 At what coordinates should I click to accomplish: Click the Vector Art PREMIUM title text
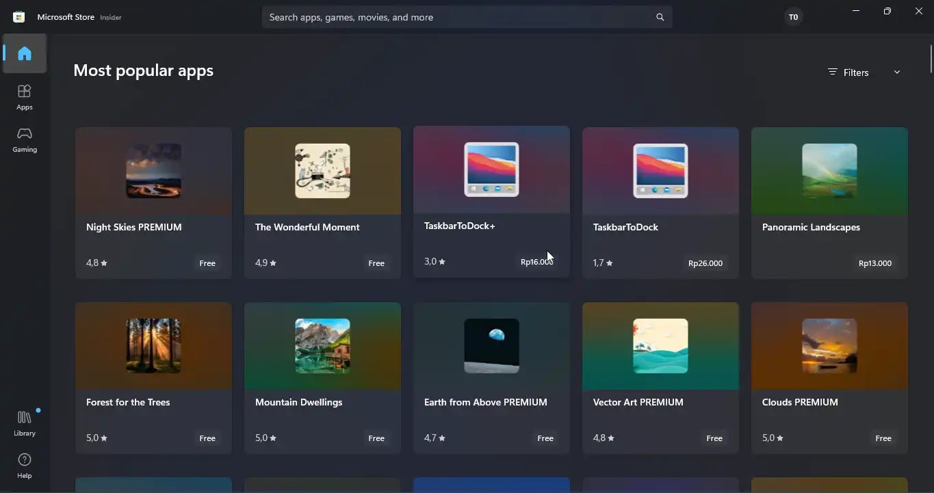coord(638,402)
